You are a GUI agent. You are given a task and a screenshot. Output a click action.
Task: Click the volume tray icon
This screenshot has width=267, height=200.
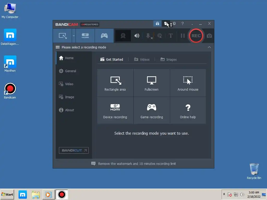(x=242, y=194)
